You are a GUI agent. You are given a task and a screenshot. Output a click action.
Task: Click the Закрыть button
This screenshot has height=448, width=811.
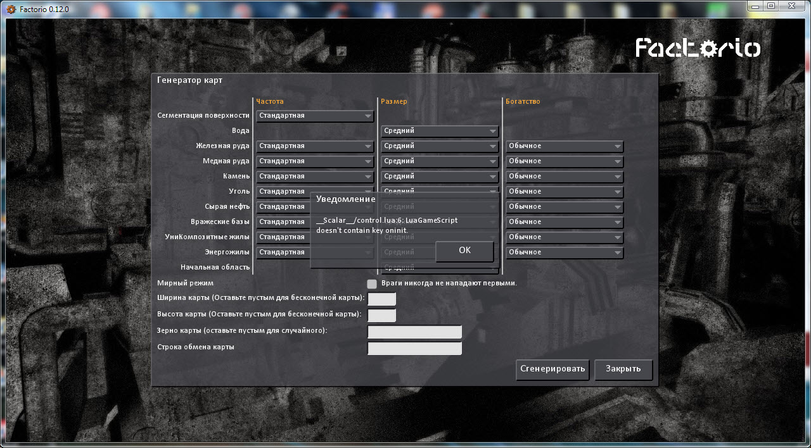[x=623, y=369]
